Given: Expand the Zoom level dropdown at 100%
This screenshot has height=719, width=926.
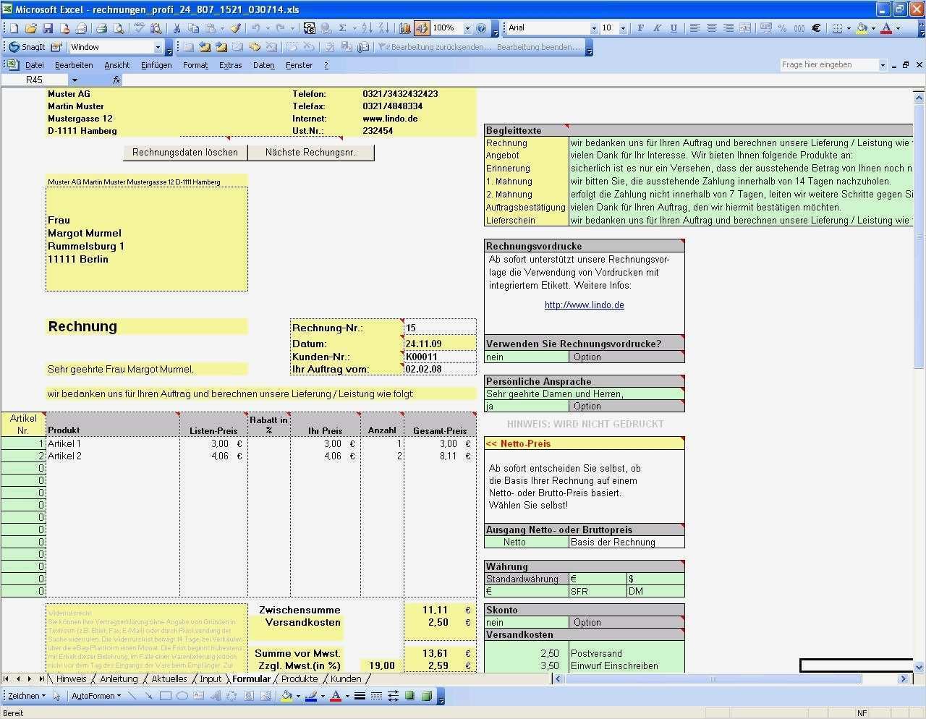Looking at the screenshot, I should [x=467, y=27].
